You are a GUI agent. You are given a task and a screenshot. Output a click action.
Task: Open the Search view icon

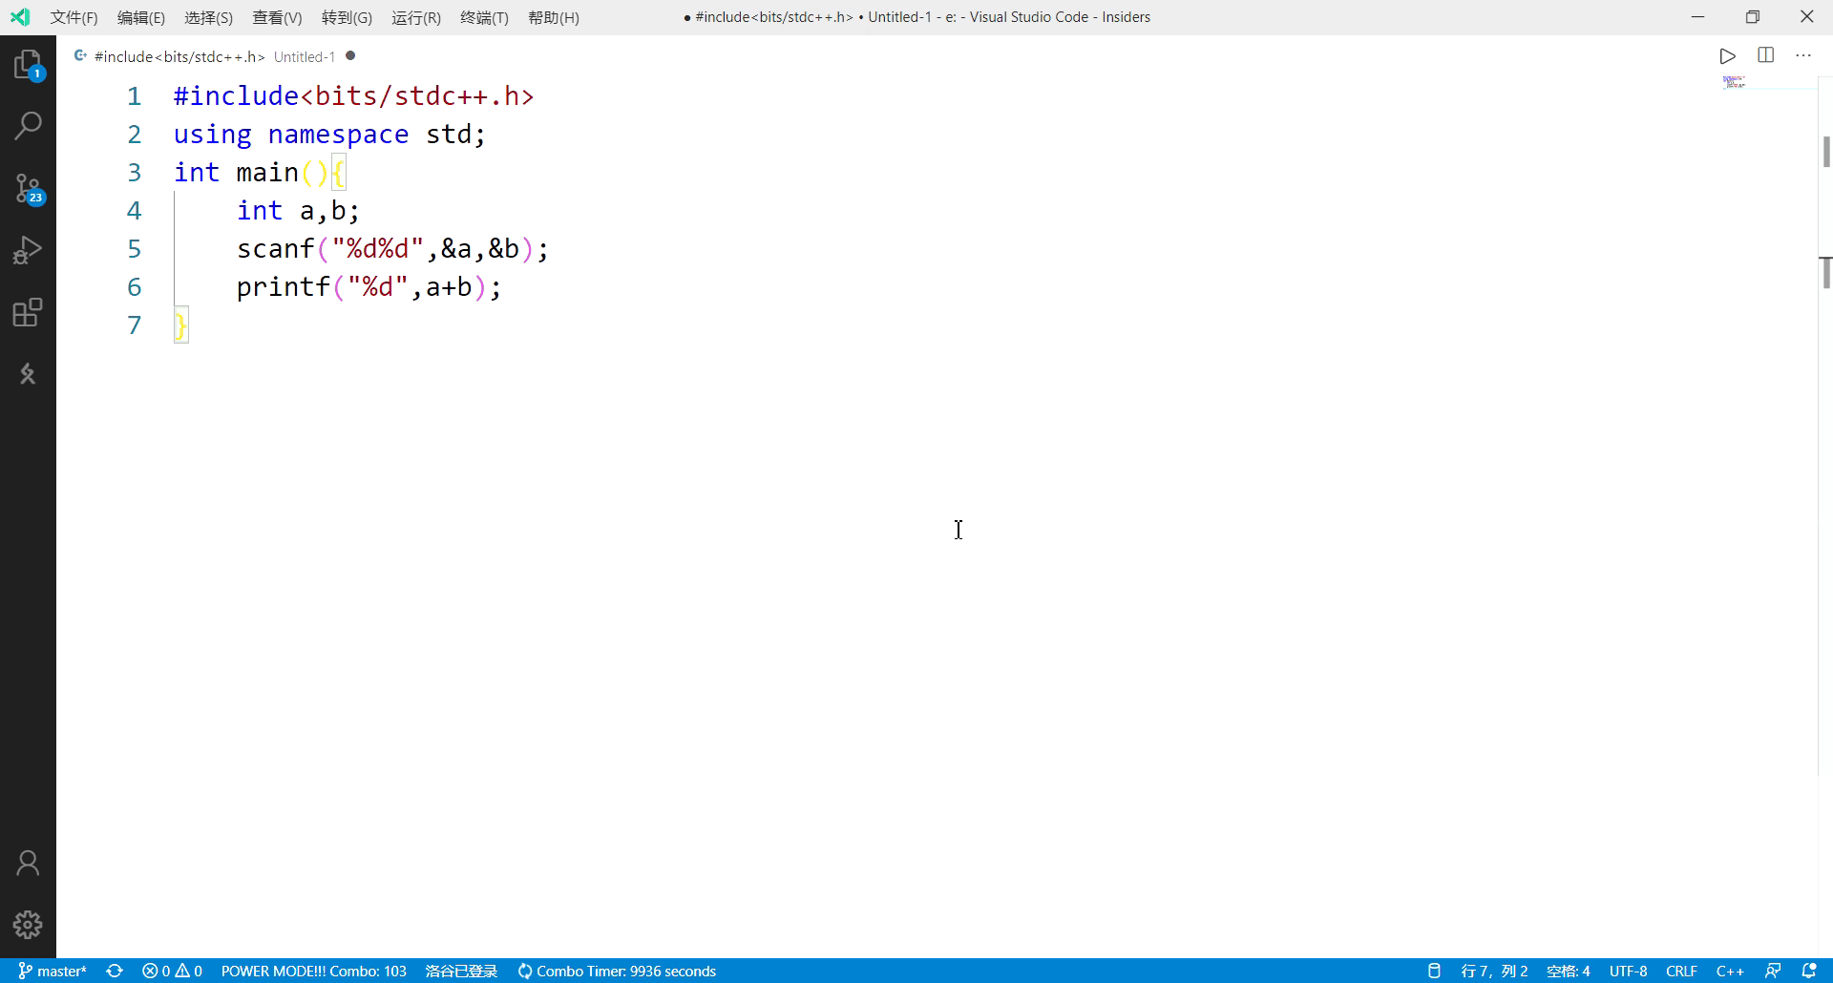pyautogui.click(x=28, y=125)
